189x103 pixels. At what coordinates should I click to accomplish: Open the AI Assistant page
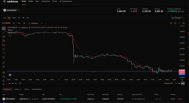tap(46, 1)
